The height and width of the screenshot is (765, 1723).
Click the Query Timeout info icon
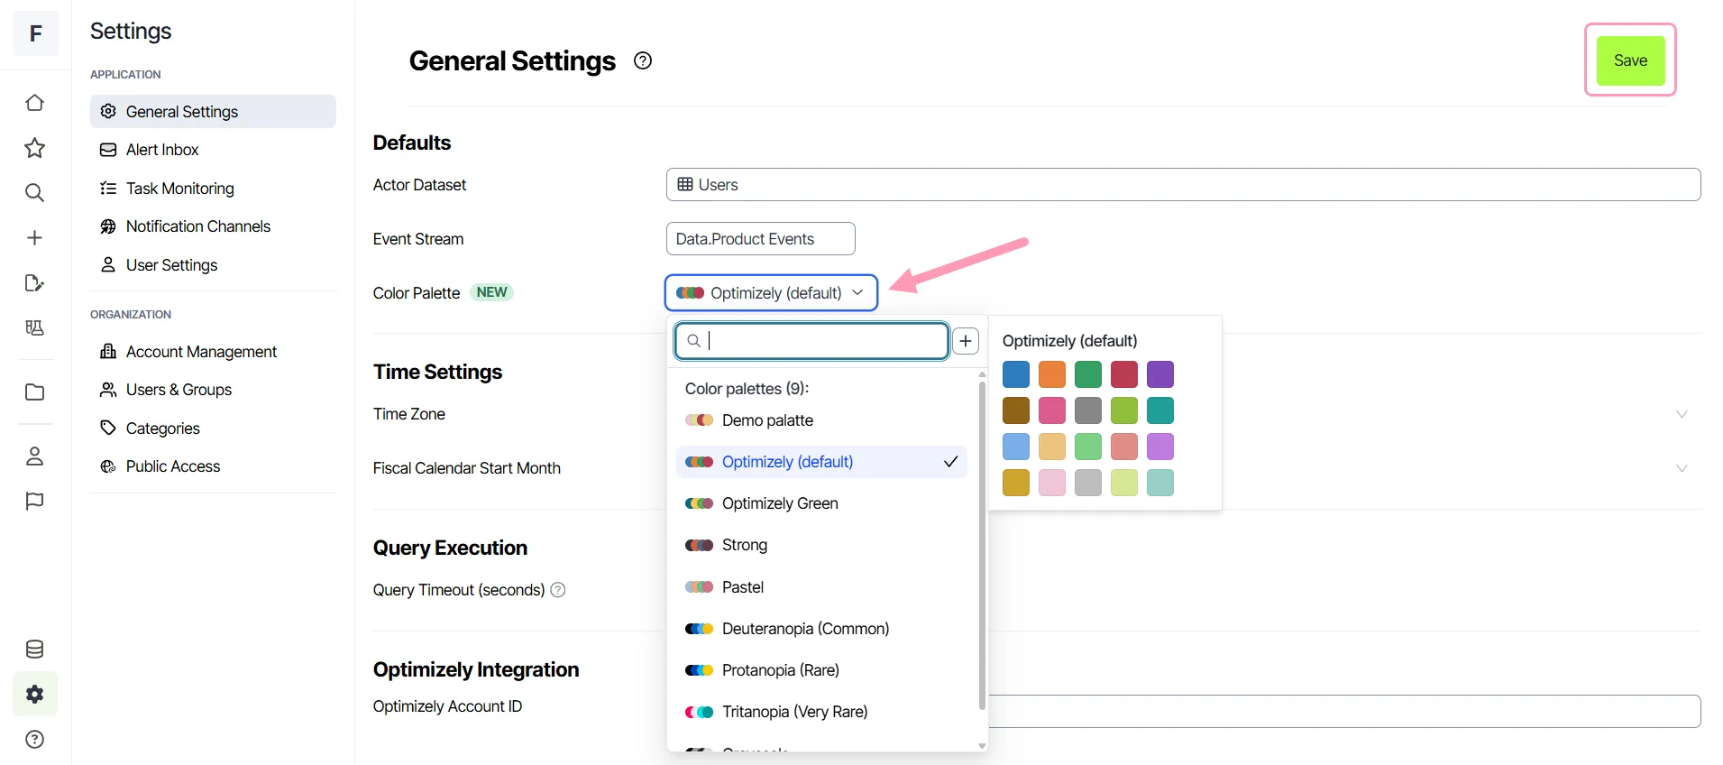(558, 590)
